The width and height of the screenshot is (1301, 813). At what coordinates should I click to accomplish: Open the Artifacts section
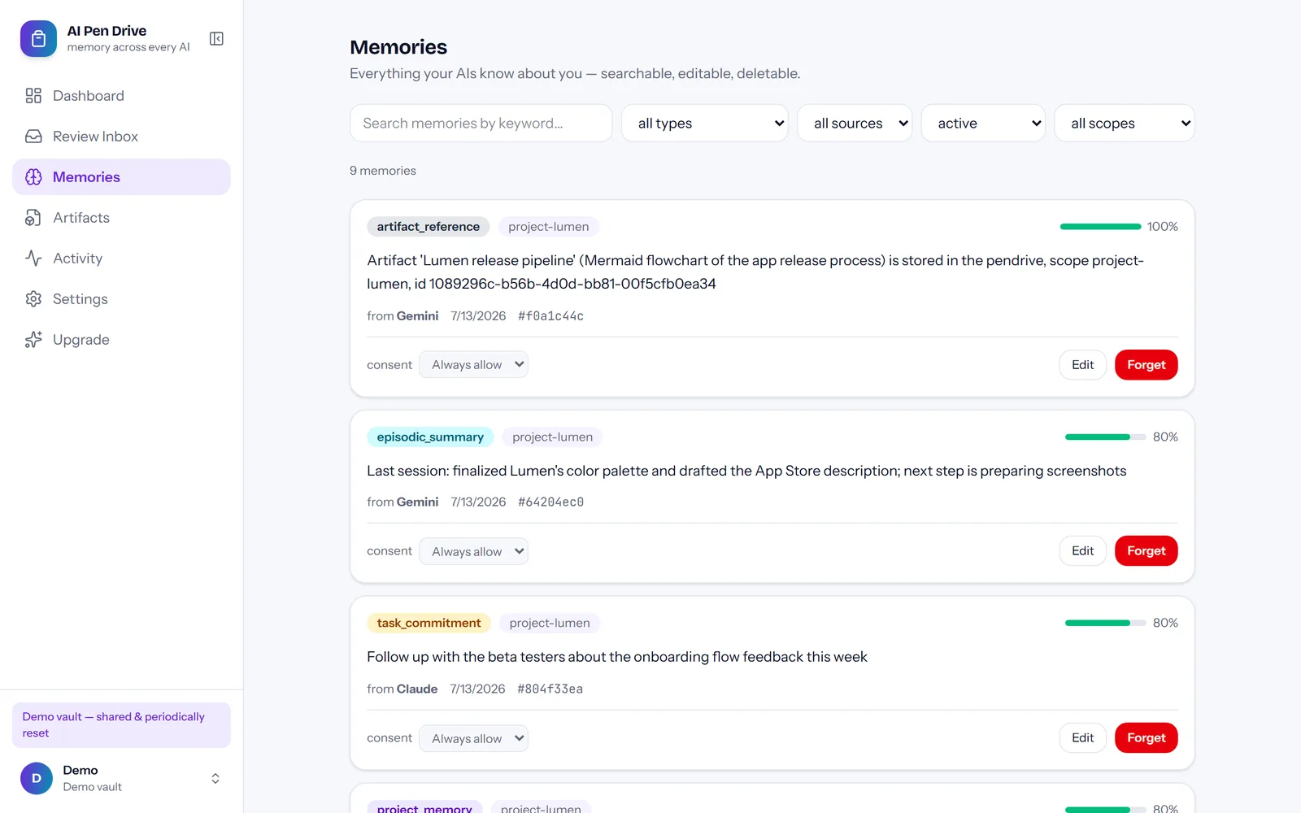(x=121, y=218)
